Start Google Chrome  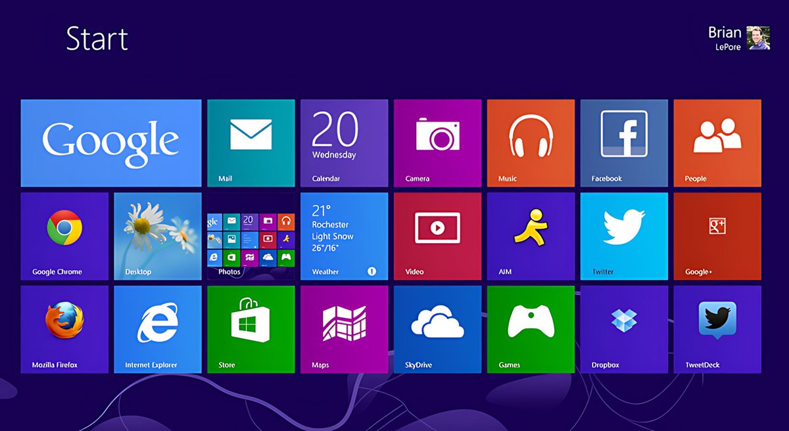(x=64, y=235)
